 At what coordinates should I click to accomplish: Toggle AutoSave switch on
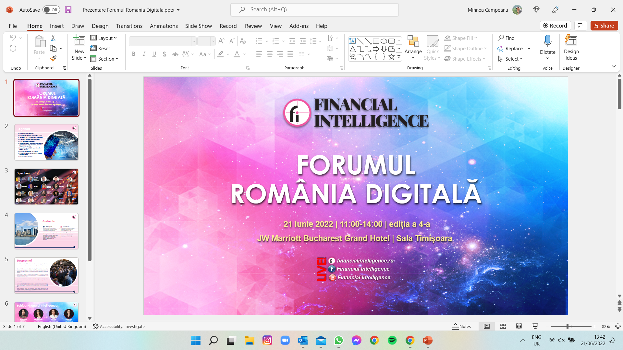51,10
